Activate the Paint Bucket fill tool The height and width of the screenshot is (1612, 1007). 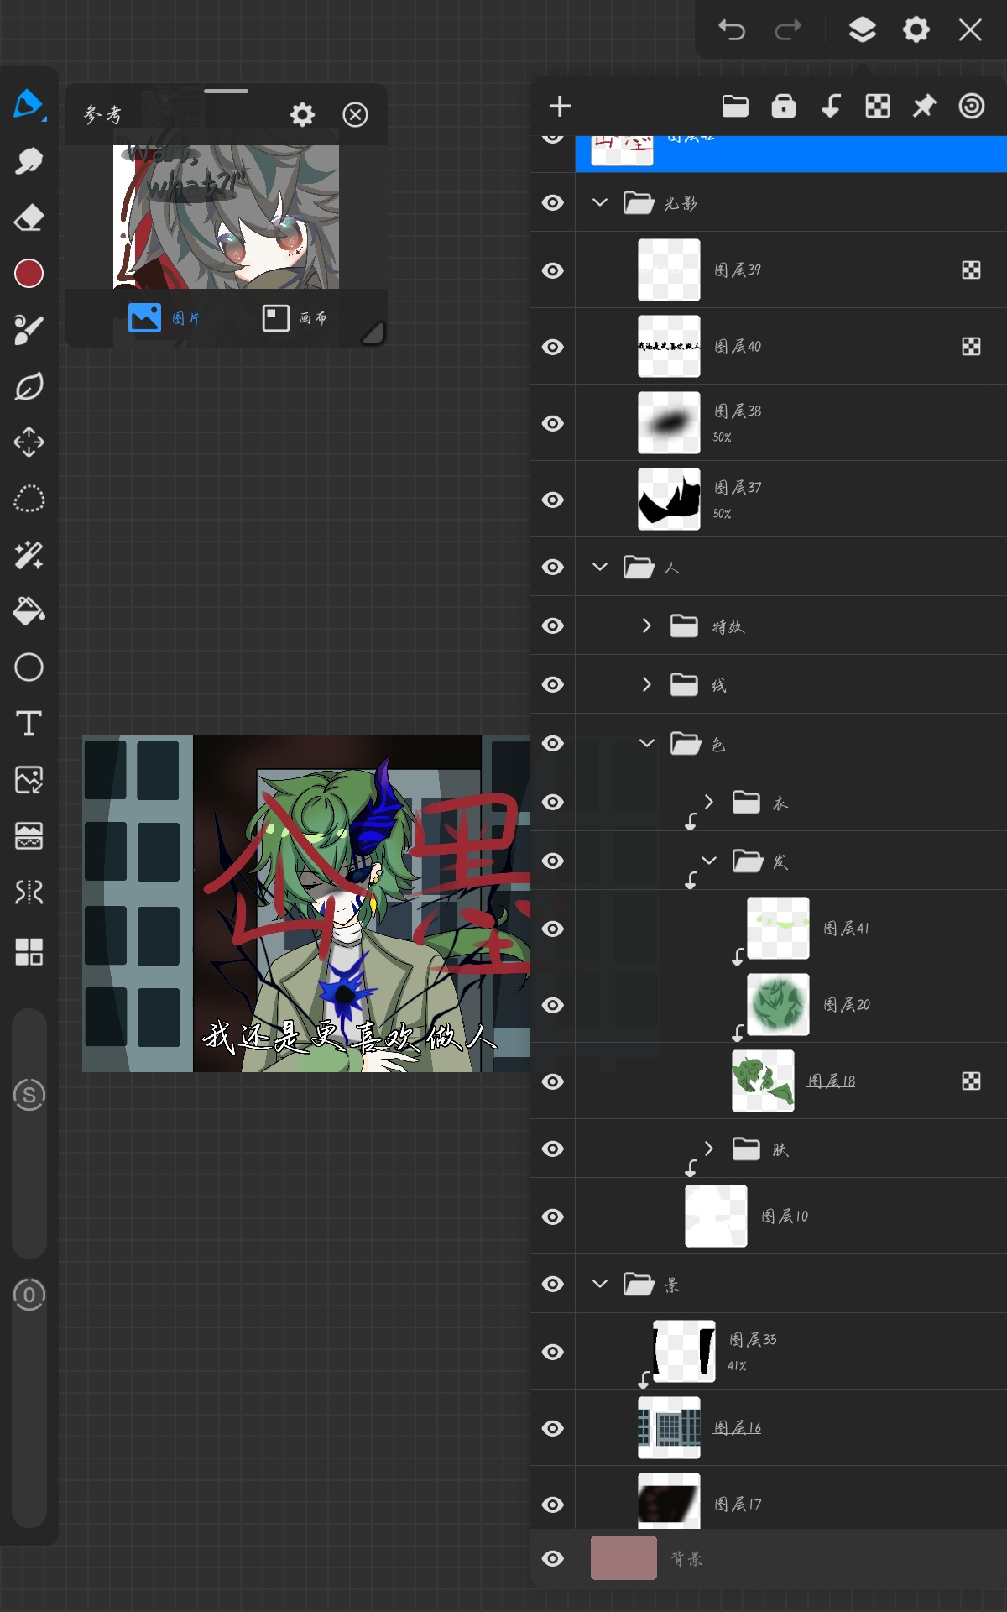[x=29, y=611]
